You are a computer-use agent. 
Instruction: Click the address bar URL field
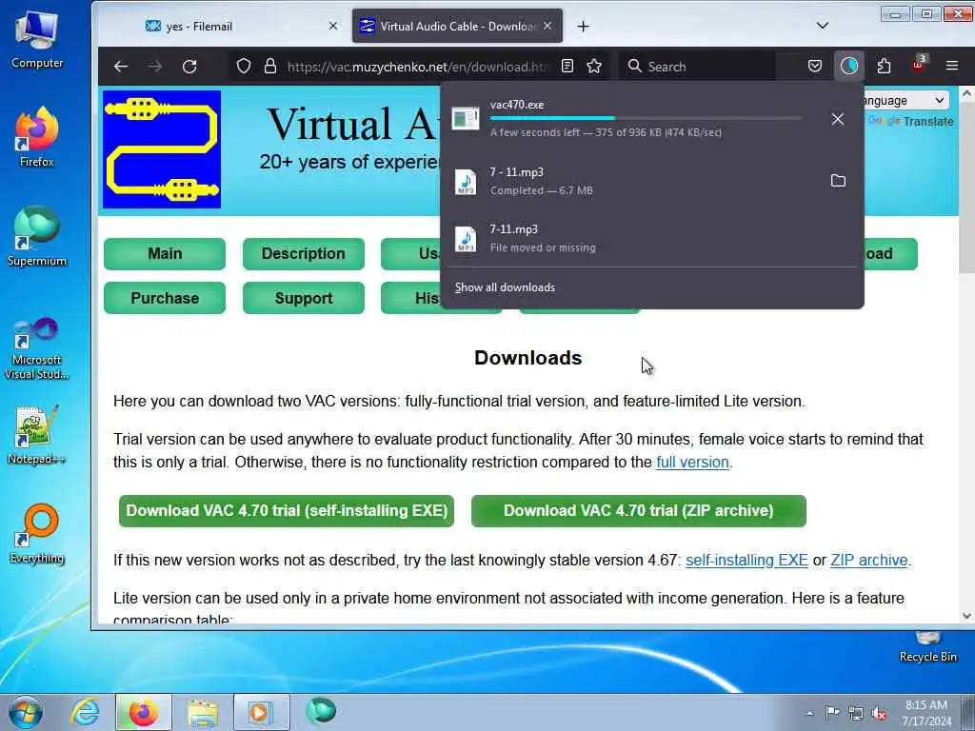pyautogui.click(x=418, y=67)
